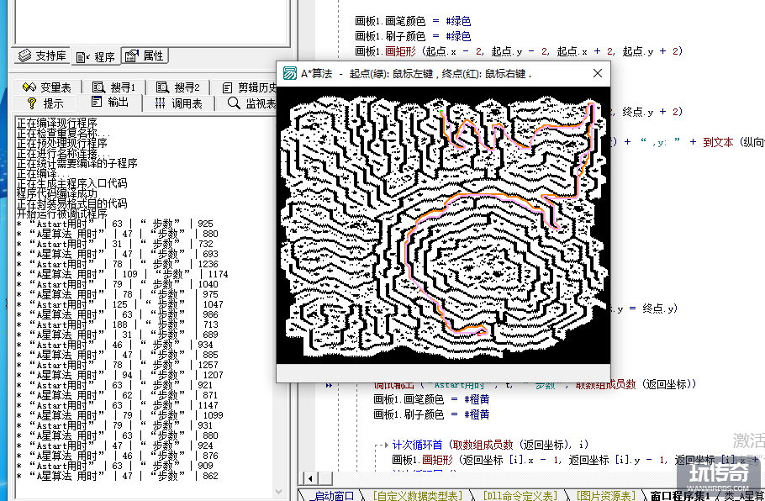
Task: Select code line 画板1.刷子颜色 = #绿色
Action: (x=413, y=36)
